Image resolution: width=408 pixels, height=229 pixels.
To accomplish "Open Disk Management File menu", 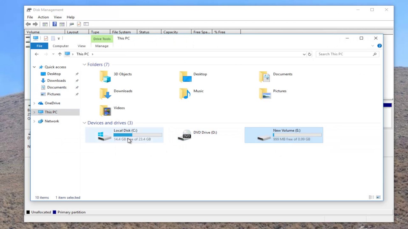I will click(x=30, y=17).
